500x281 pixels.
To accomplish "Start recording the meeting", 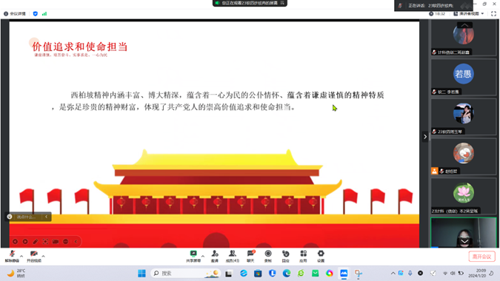I will point(268,256).
